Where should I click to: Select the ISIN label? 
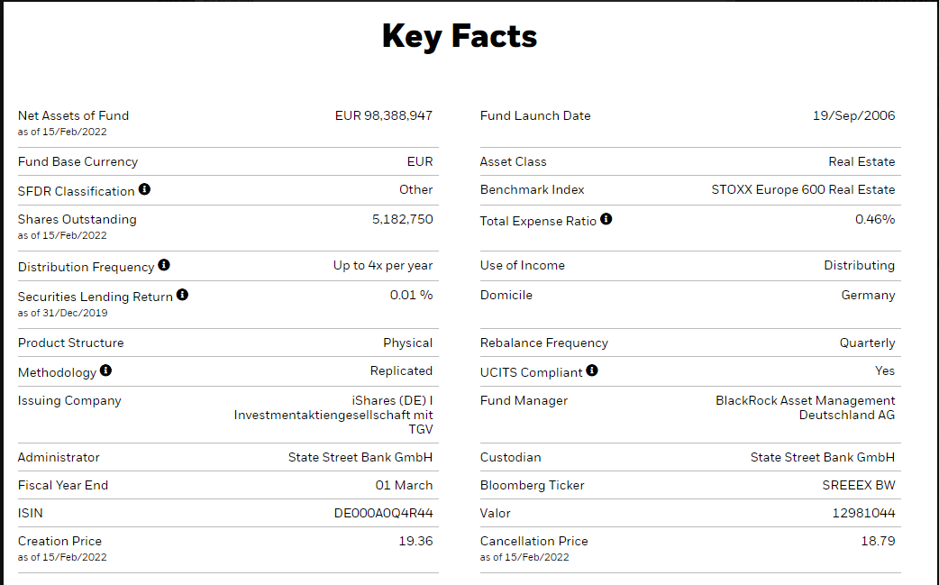[31, 513]
